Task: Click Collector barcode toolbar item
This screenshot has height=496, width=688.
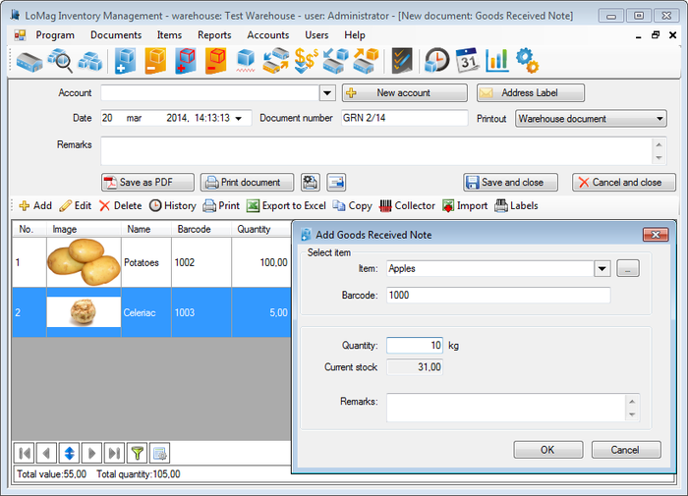Action: point(407,205)
